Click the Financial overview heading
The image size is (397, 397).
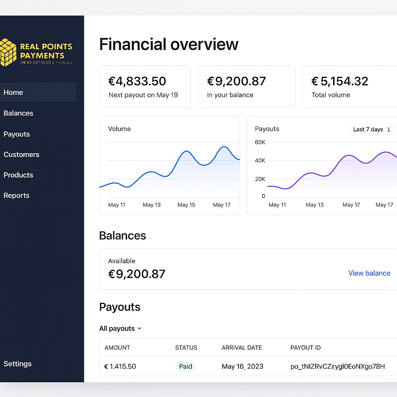tap(169, 44)
